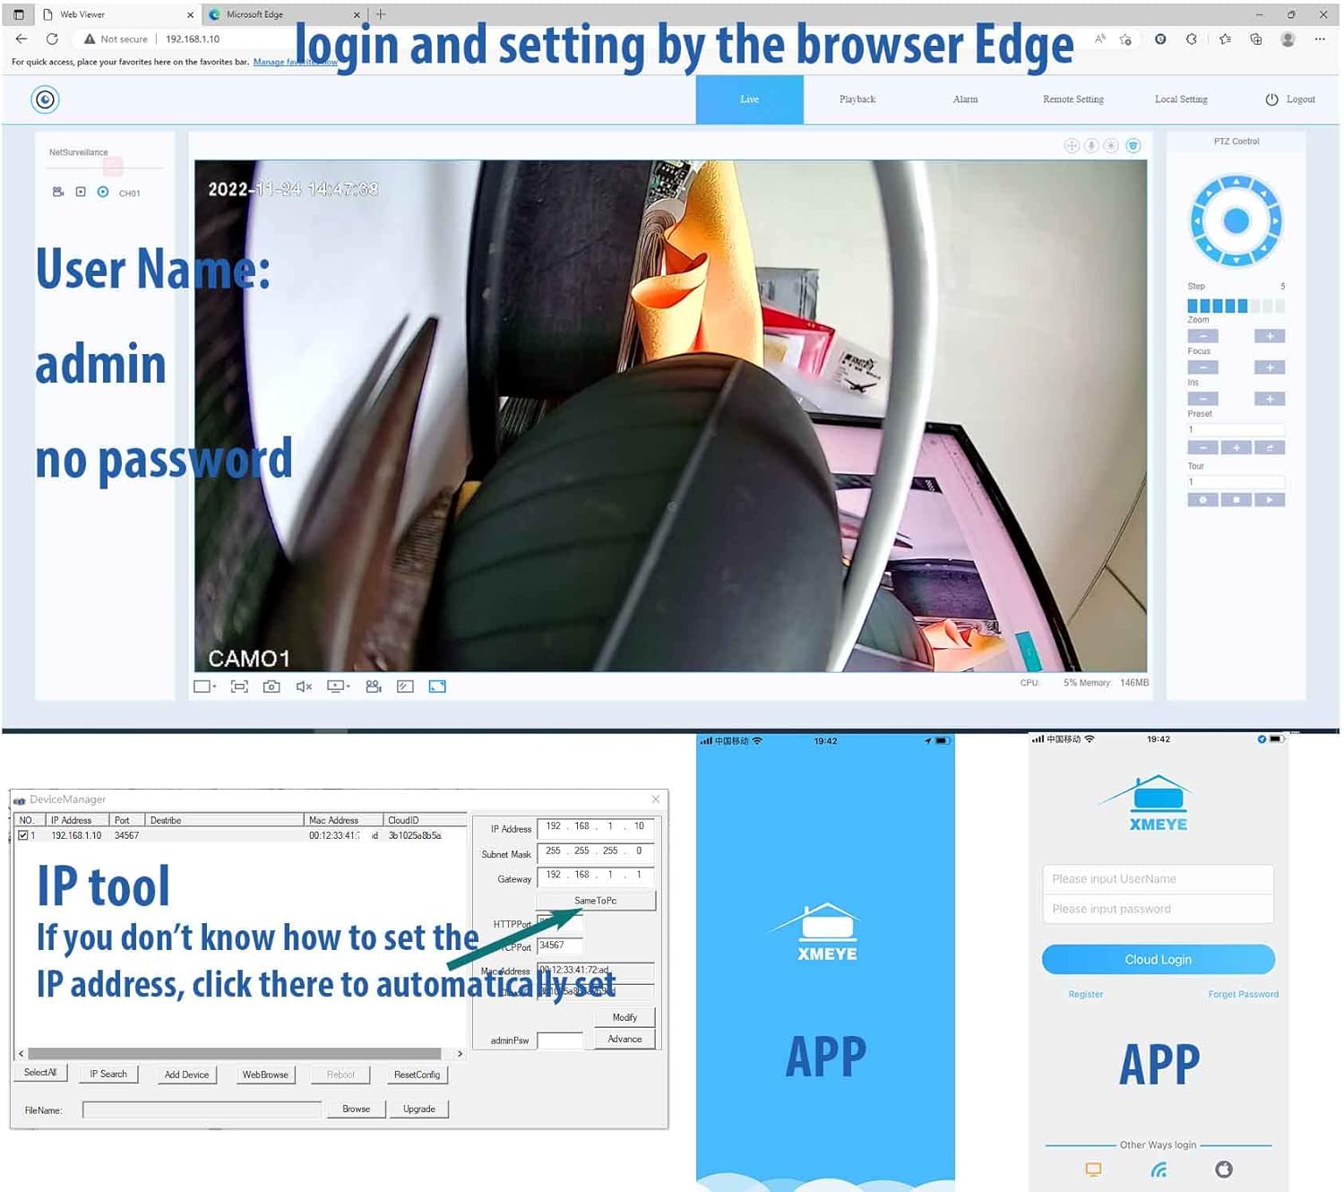Toggle checkbox for device row 1

coord(23,835)
